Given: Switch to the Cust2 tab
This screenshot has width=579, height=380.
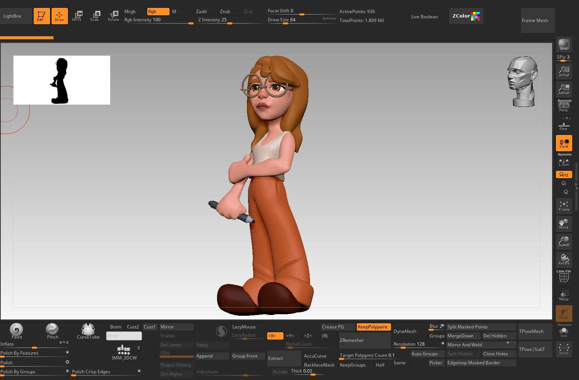Looking at the screenshot, I should coord(133,327).
